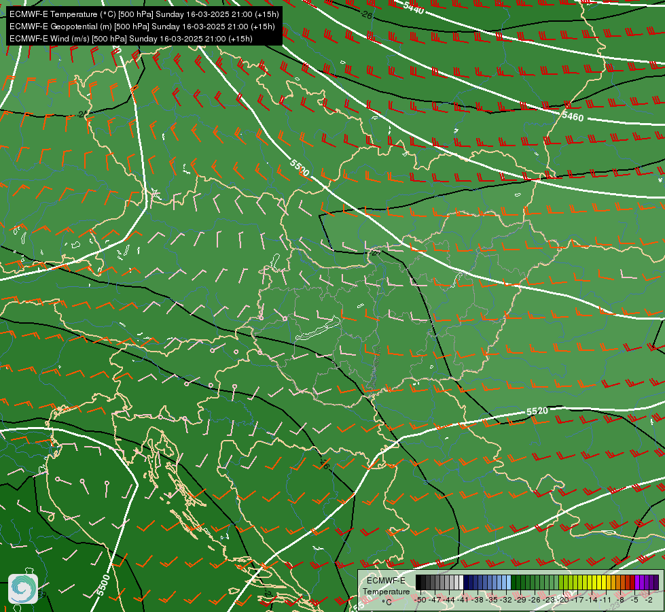Click the dark navy -41 swatch in scale
This screenshot has height=612, width=665.
click(466, 582)
